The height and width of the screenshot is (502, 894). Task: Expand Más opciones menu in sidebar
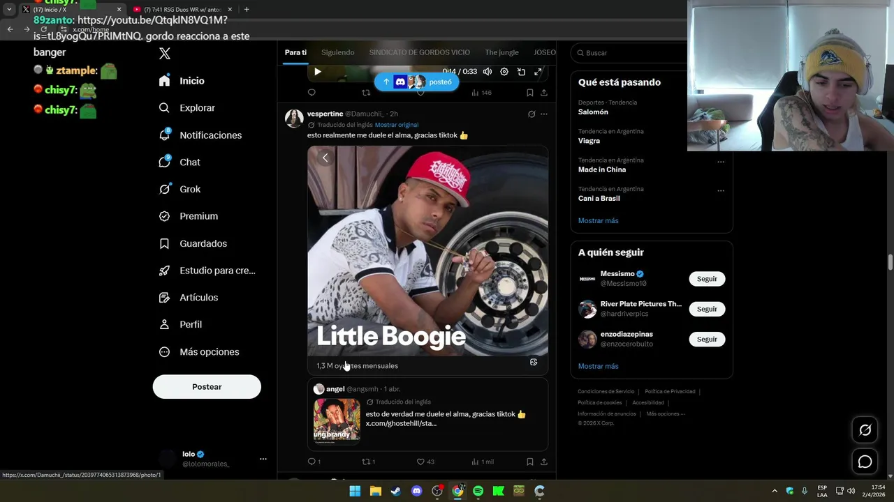199,352
